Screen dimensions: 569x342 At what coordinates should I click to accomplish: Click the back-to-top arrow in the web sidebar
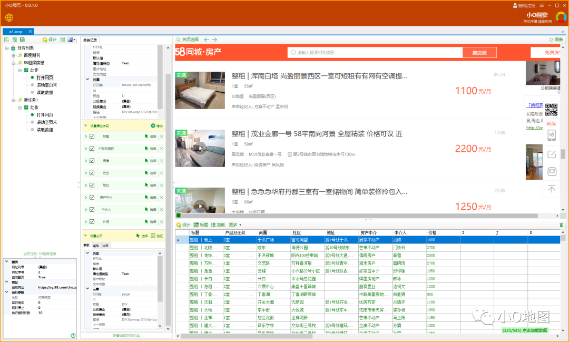click(x=552, y=189)
